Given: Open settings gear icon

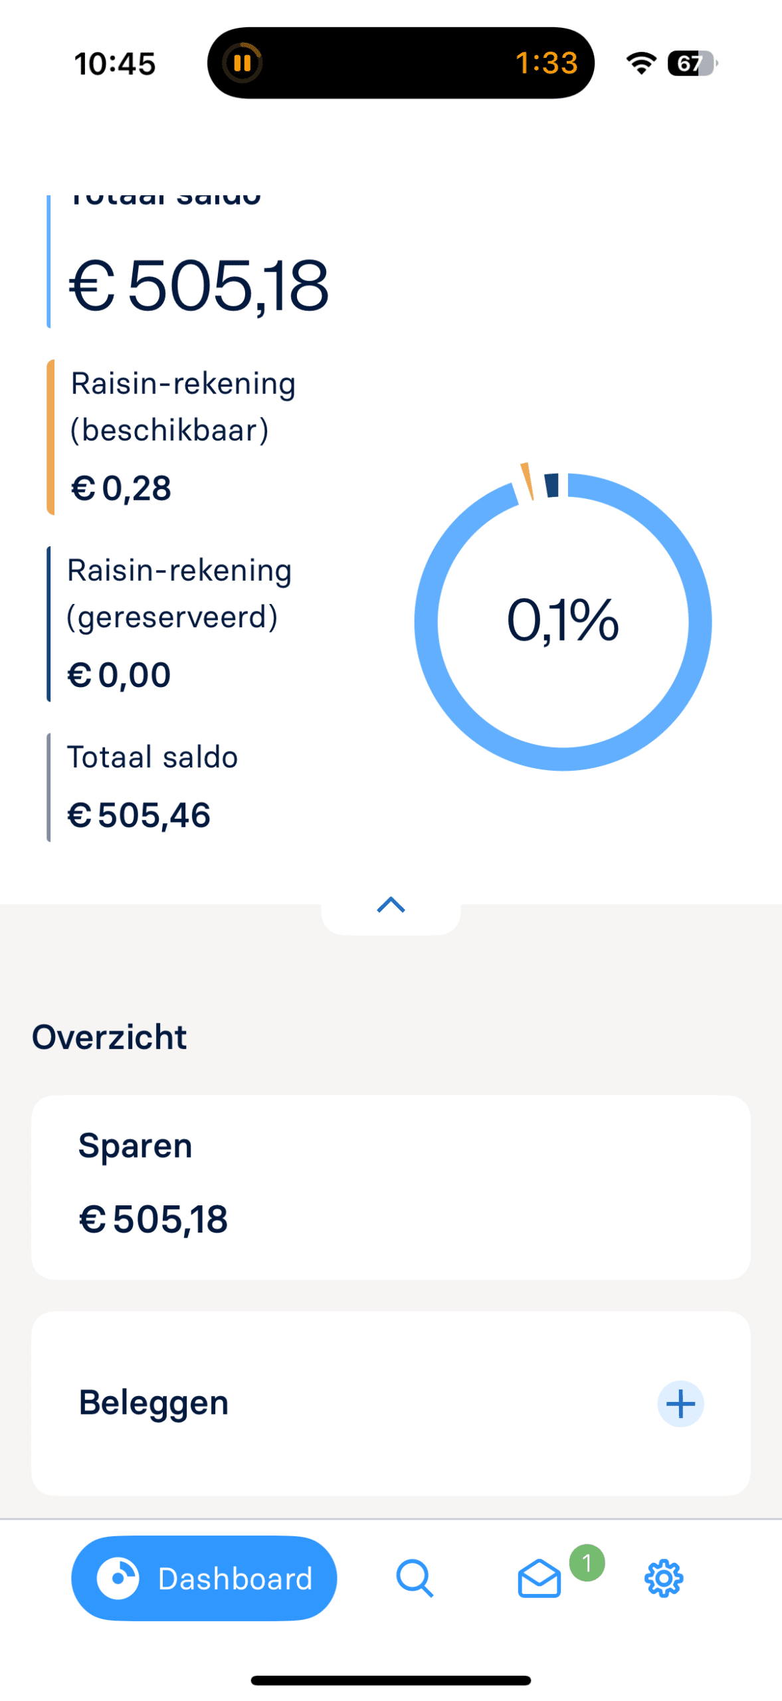Looking at the screenshot, I should coord(664,1577).
